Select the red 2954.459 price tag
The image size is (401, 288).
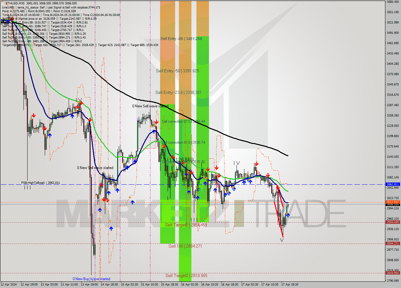click(x=393, y=222)
